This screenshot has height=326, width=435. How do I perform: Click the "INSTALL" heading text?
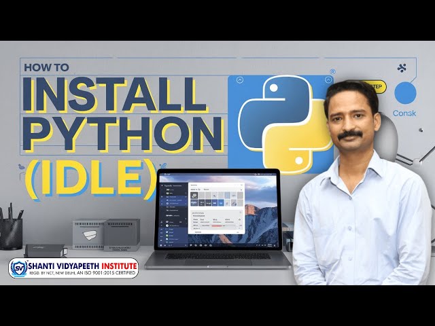[115, 94]
